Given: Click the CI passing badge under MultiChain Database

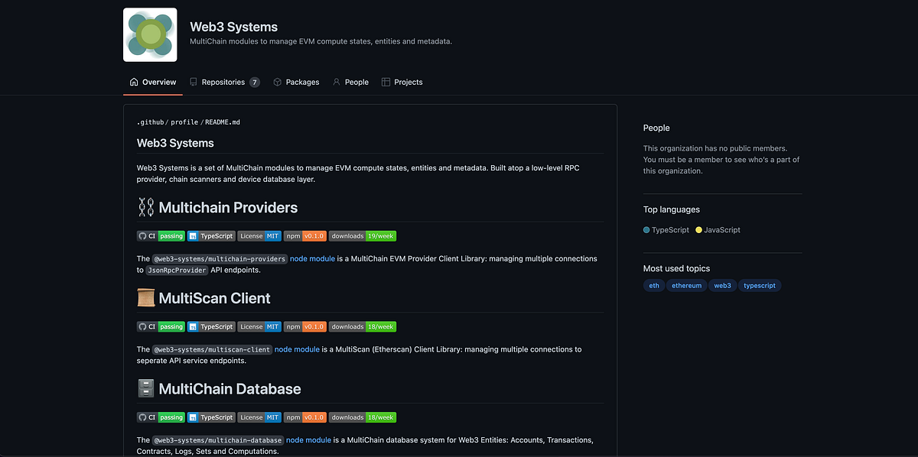Looking at the screenshot, I should pyautogui.click(x=161, y=417).
